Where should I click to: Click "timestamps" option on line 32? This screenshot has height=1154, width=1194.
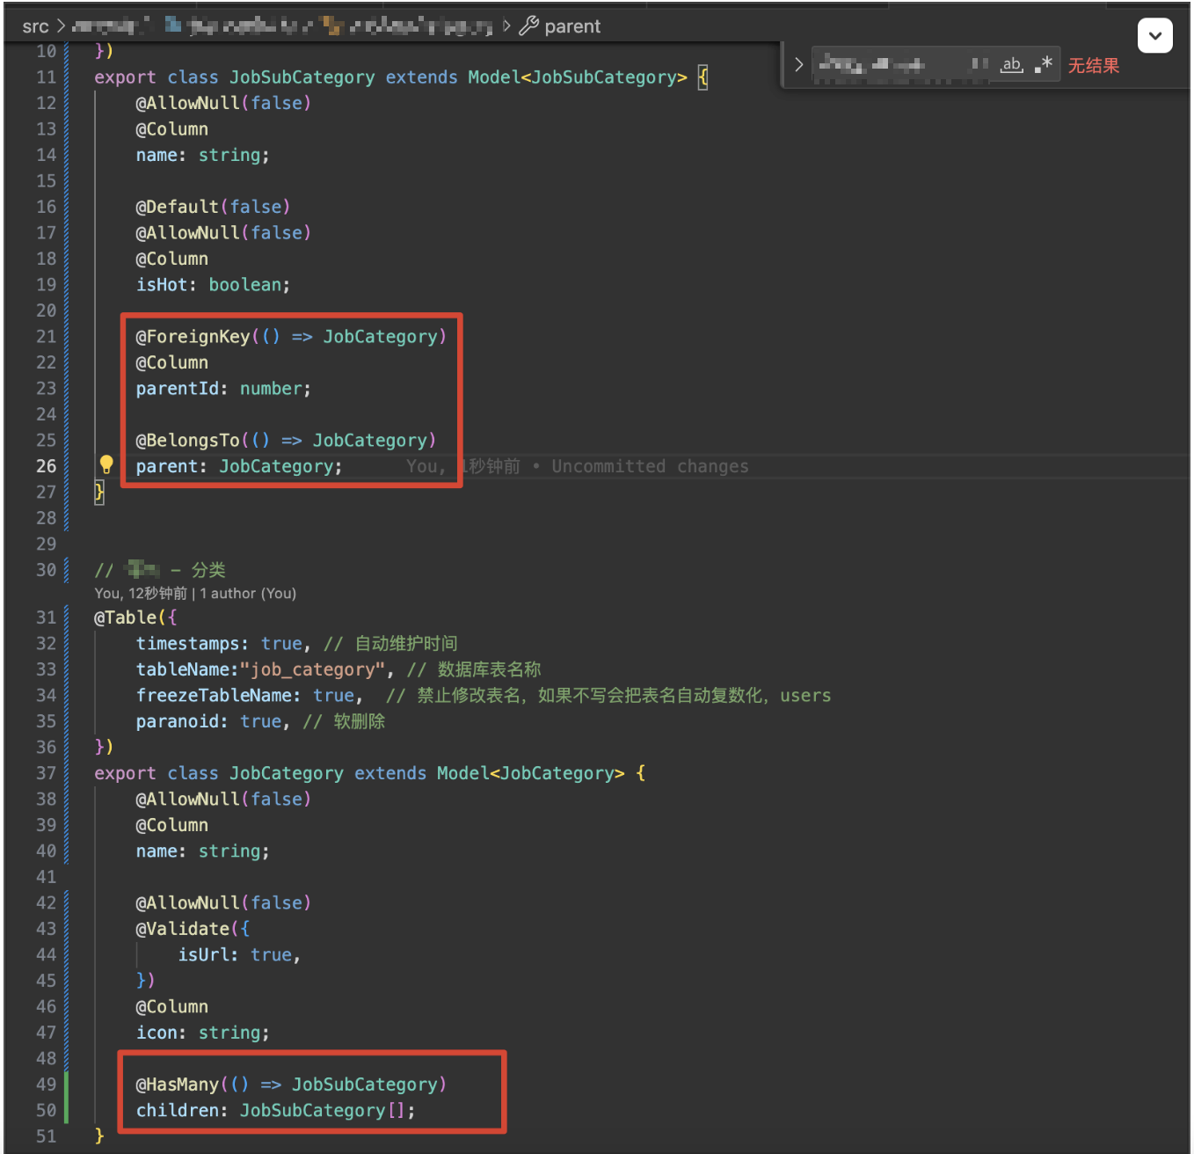(x=187, y=644)
